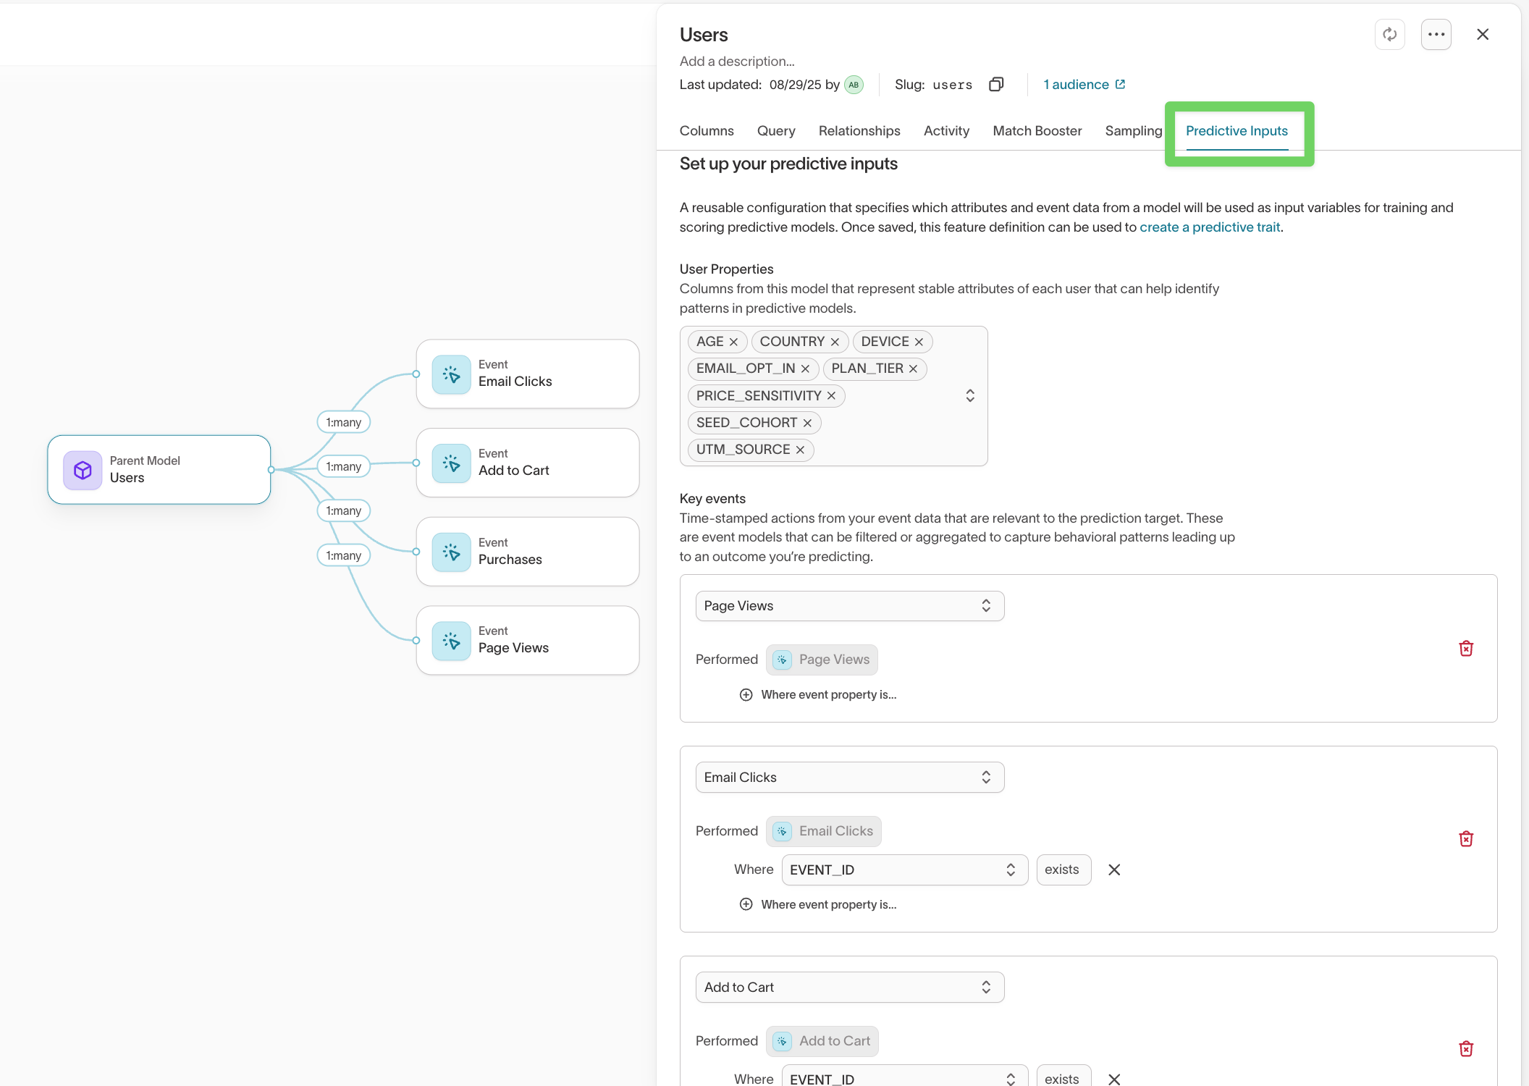Delete the Add to Cart key event
Image resolution: width=1529 pixels, height=1086 pixels.
1466,1048
